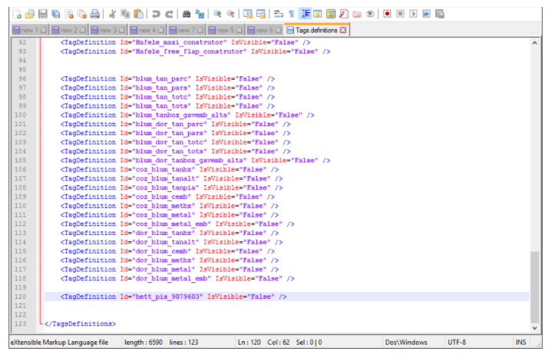Create a new file from the toolbar
This screenshot has width=555, height=358.
[x=17, y=14]
